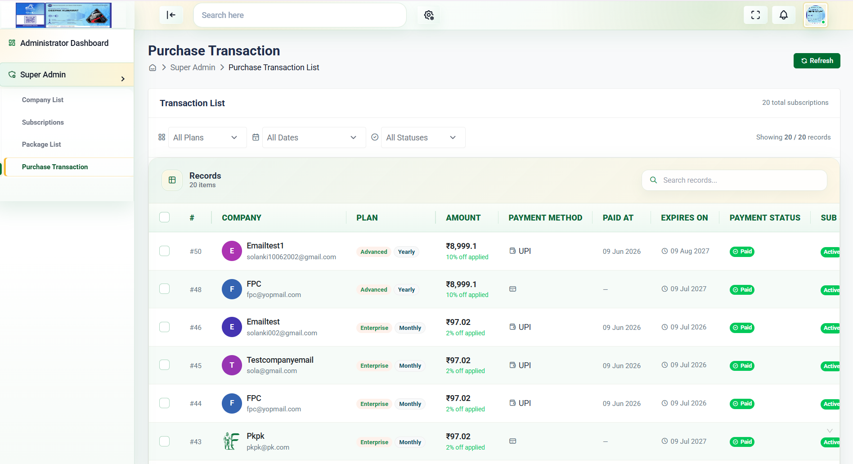853x464 pixels.
Task: Open Subscriptions page
Action: [43, 122]
